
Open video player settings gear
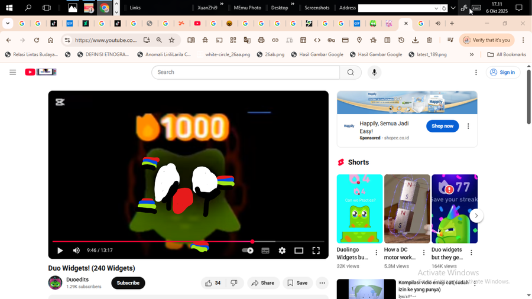(x=282, y=251)
